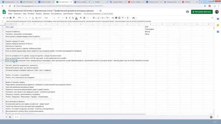Open the fill color bucket picker
The width and height of the screenshot is (221, 124).
coord(80,18)
